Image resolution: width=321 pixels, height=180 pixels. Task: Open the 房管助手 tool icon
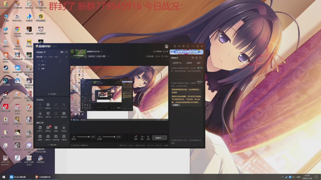click(x=48, y=137)
